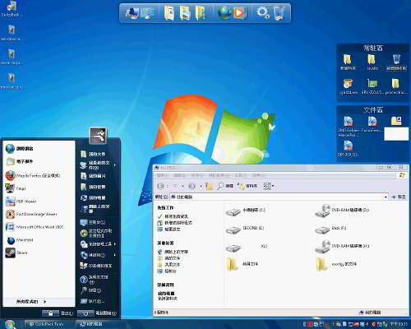Open the address bar dropdown arrow

pyautogui.click(x=386, y=197)
